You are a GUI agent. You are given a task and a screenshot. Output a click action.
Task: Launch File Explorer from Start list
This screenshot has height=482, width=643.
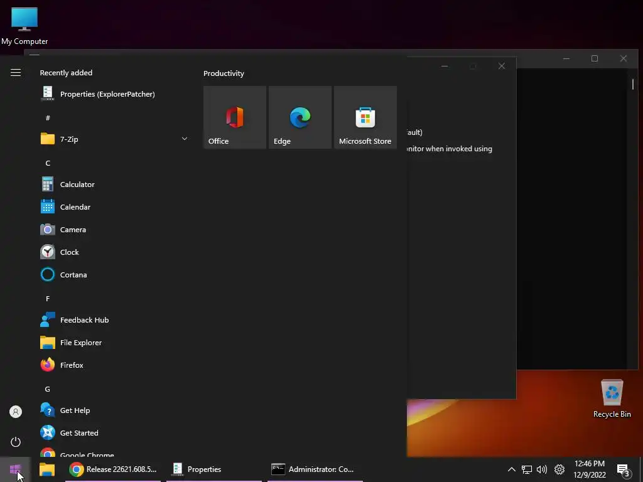(114, 342)
